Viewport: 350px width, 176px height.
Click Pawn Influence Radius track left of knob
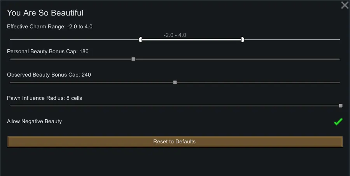coord(175,106)
